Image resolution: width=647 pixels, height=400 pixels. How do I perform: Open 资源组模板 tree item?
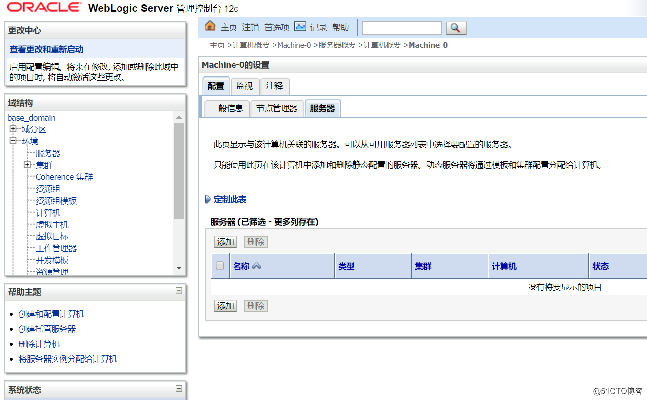click(x=57, y=201)
